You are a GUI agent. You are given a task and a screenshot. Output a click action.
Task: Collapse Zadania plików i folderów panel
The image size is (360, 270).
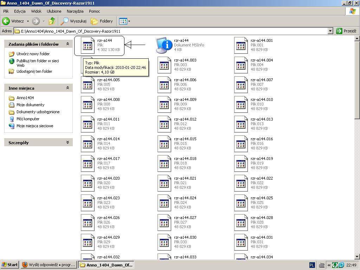pyautogui.click(x=68, y=44)
